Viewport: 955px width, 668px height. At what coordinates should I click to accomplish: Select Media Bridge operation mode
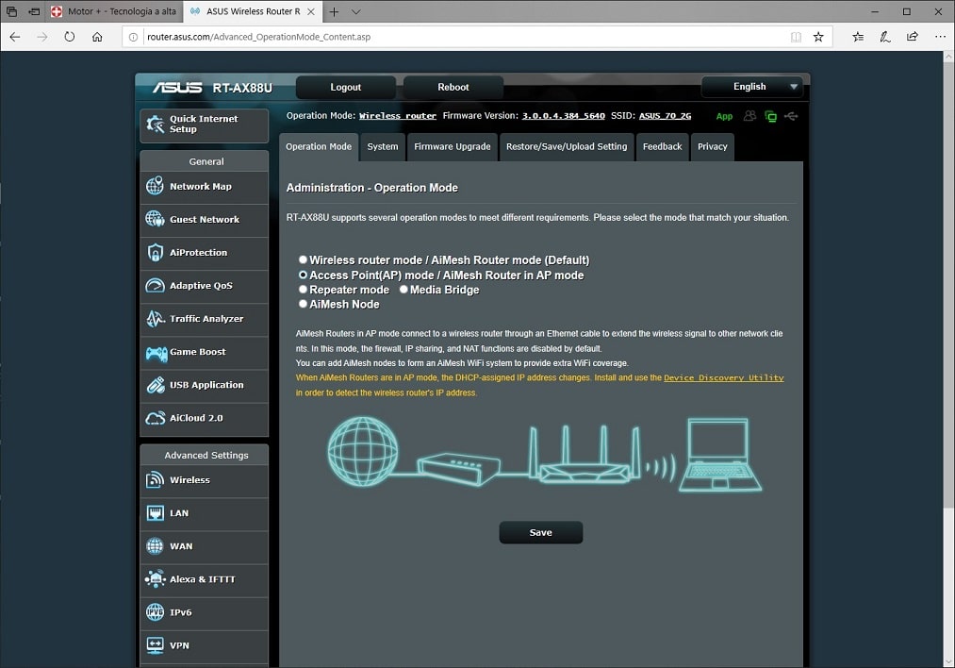403,290
